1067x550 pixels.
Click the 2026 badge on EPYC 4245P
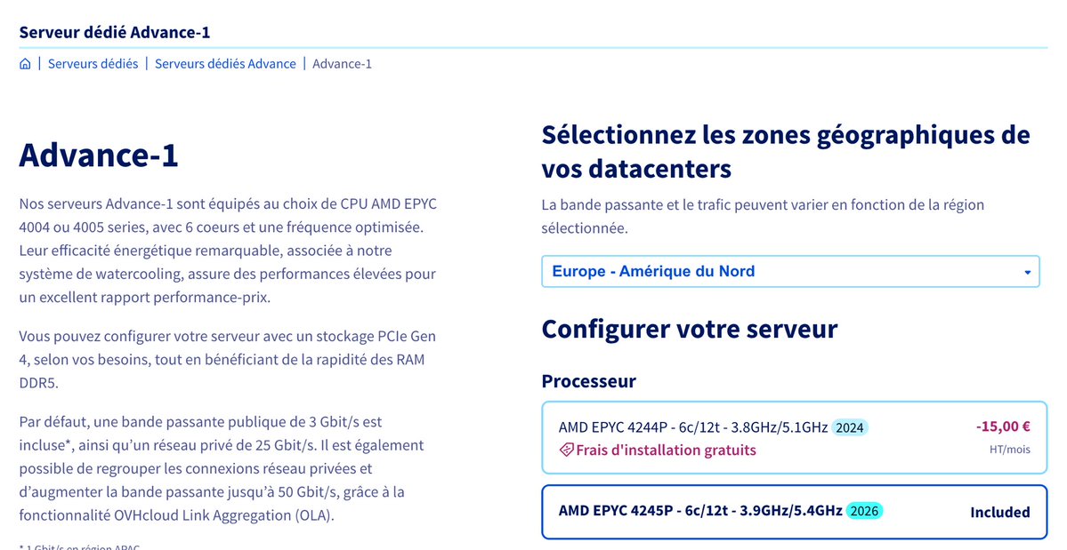pyautogui.click(x=864, y=511)
